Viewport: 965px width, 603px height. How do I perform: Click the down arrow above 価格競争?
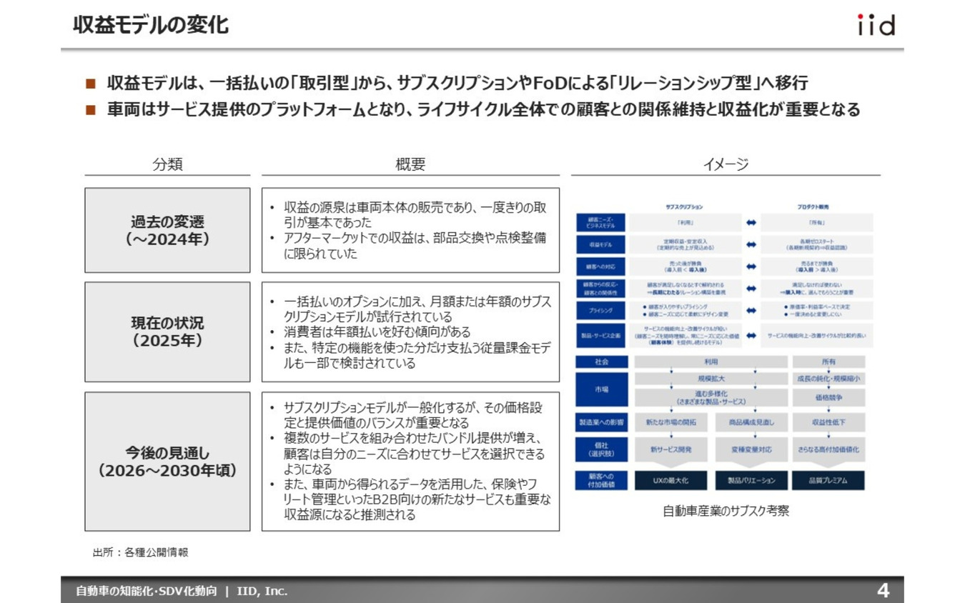[828, 388]
